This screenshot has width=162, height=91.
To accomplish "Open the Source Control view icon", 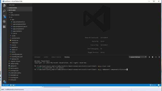I will coord(4,16).
